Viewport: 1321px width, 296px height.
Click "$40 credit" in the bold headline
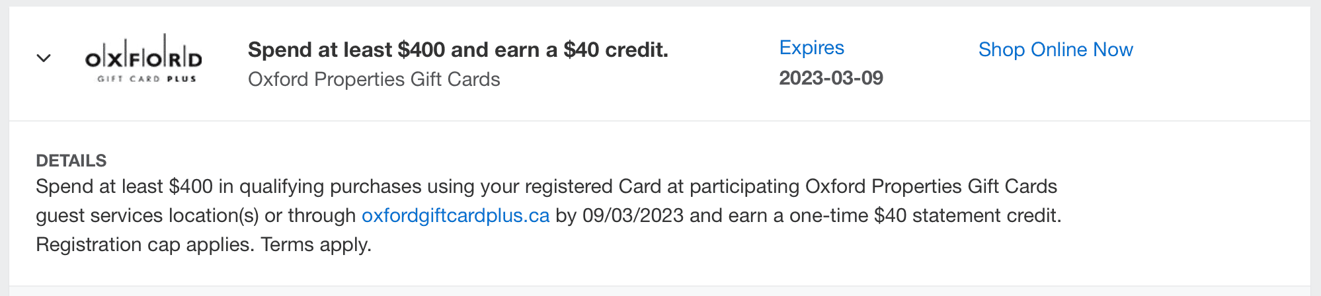point(615,50)
